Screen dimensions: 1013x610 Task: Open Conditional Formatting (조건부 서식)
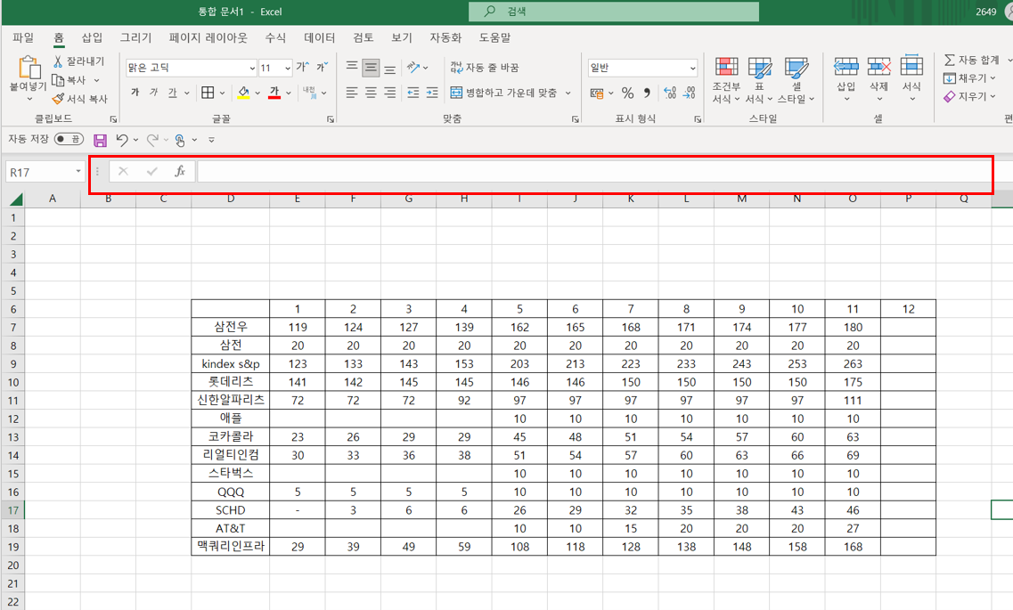coord(726,80)
